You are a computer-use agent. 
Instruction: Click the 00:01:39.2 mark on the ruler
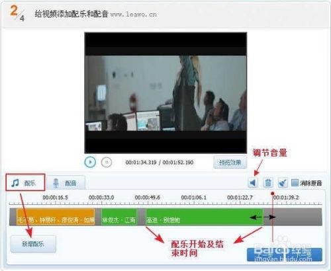coord(286,198)
